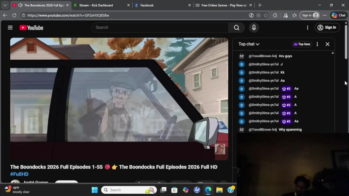Click the Boondocks video player
This screenshot has height=196, width=349.
119,99
